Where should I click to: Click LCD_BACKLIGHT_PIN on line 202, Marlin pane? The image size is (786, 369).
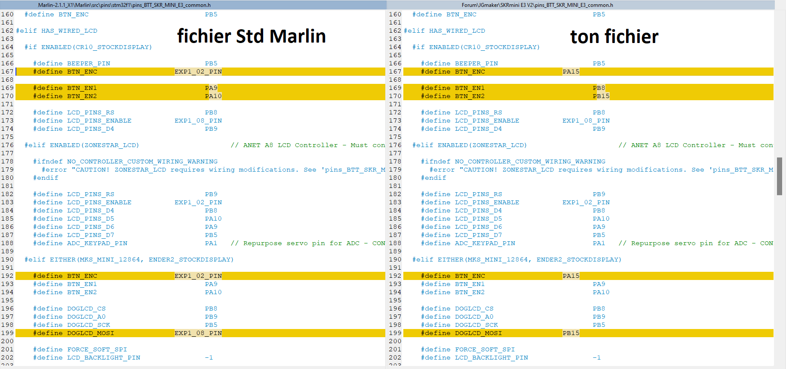pyautogui.click(x=104, y=358)
